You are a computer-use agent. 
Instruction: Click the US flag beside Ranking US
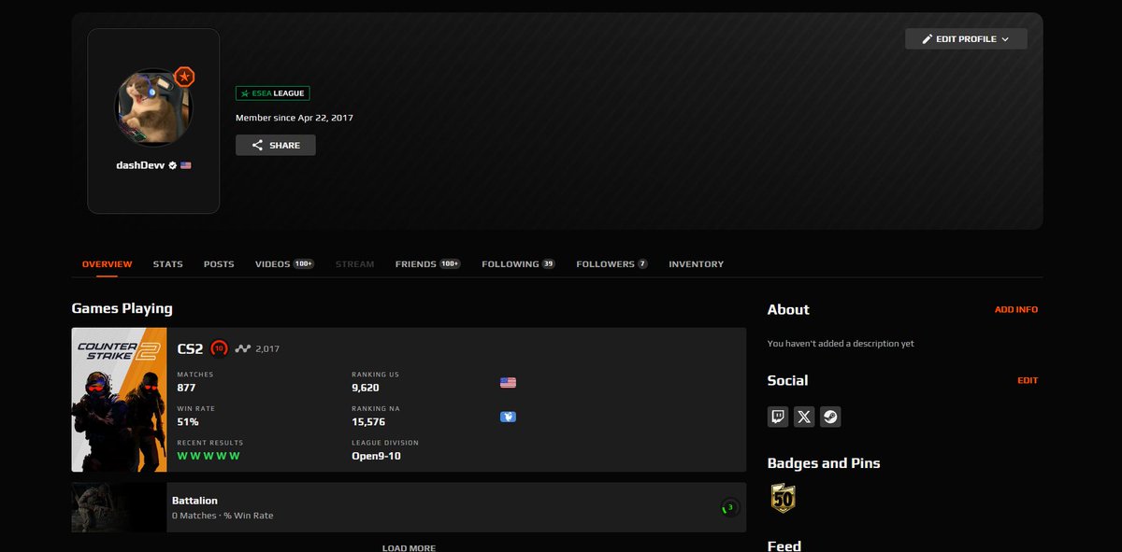coord(508,381)
